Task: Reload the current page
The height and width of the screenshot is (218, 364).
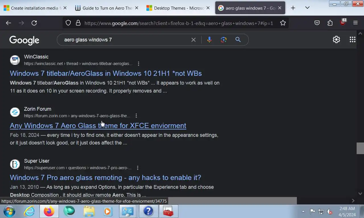Action: pyautogui.click(x=34, y=23)
